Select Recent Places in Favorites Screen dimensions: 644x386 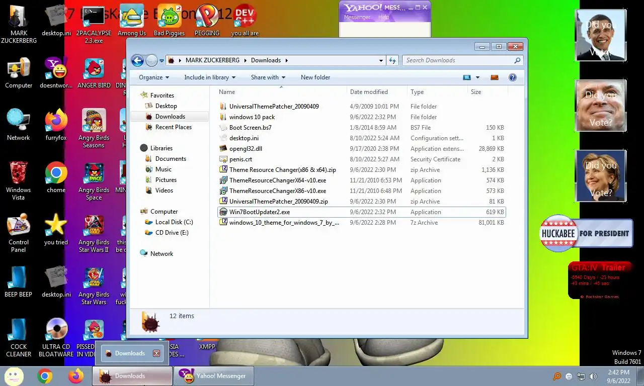click(174, 127)
